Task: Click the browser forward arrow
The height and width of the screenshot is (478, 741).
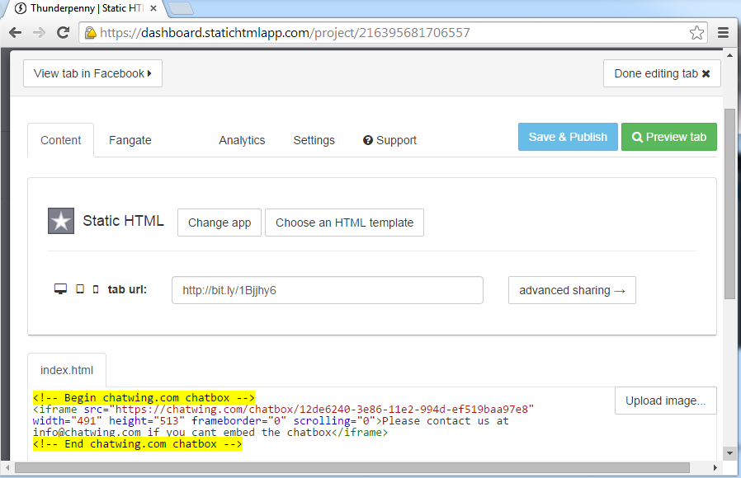Action: point(39,33)
